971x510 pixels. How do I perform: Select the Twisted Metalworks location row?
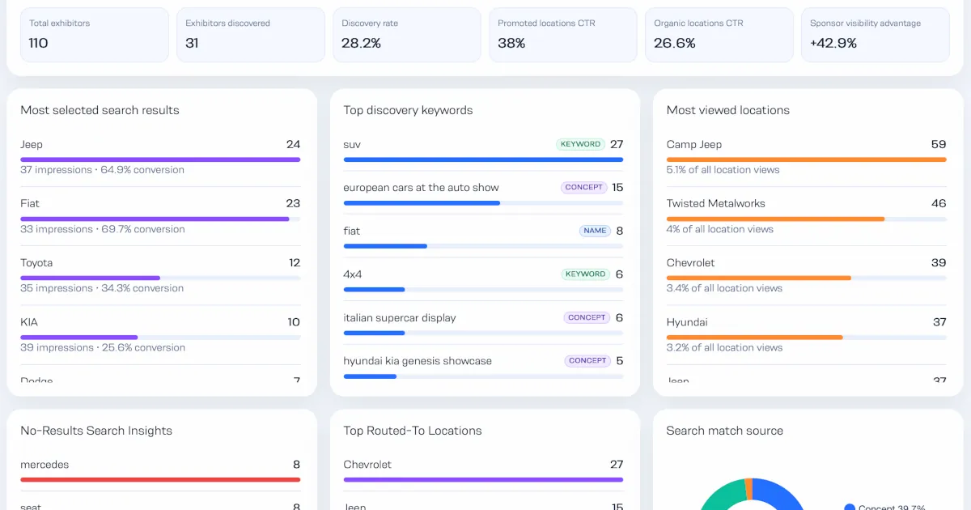tap(806, 216)
